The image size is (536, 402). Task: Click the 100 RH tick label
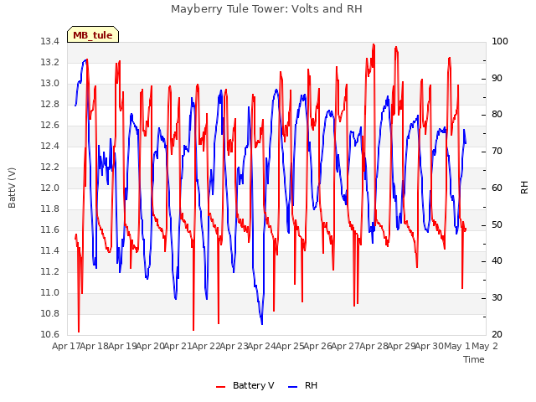500,42
